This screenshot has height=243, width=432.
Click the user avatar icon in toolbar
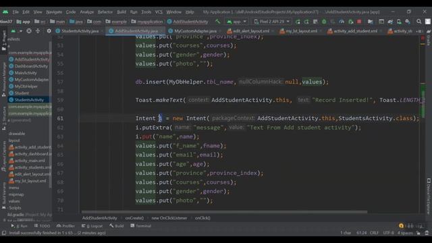427,22
